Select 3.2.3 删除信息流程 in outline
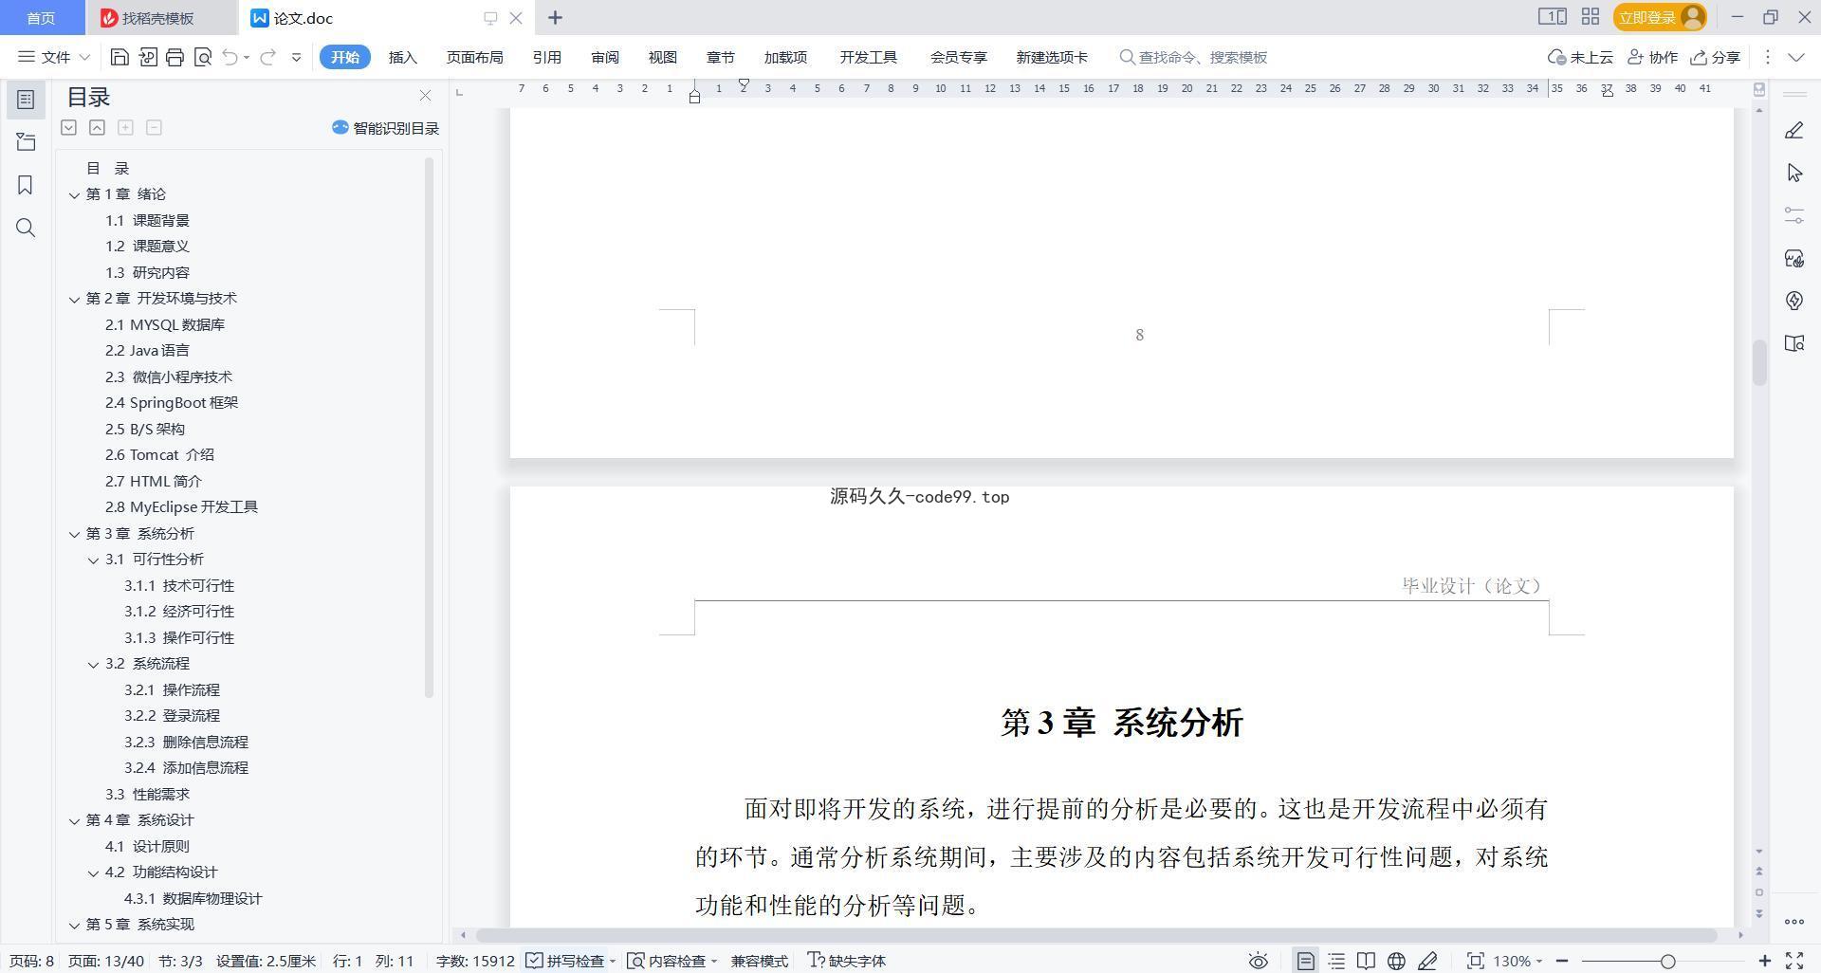This screenshot has width=1821, height=973. pos(187,743)
